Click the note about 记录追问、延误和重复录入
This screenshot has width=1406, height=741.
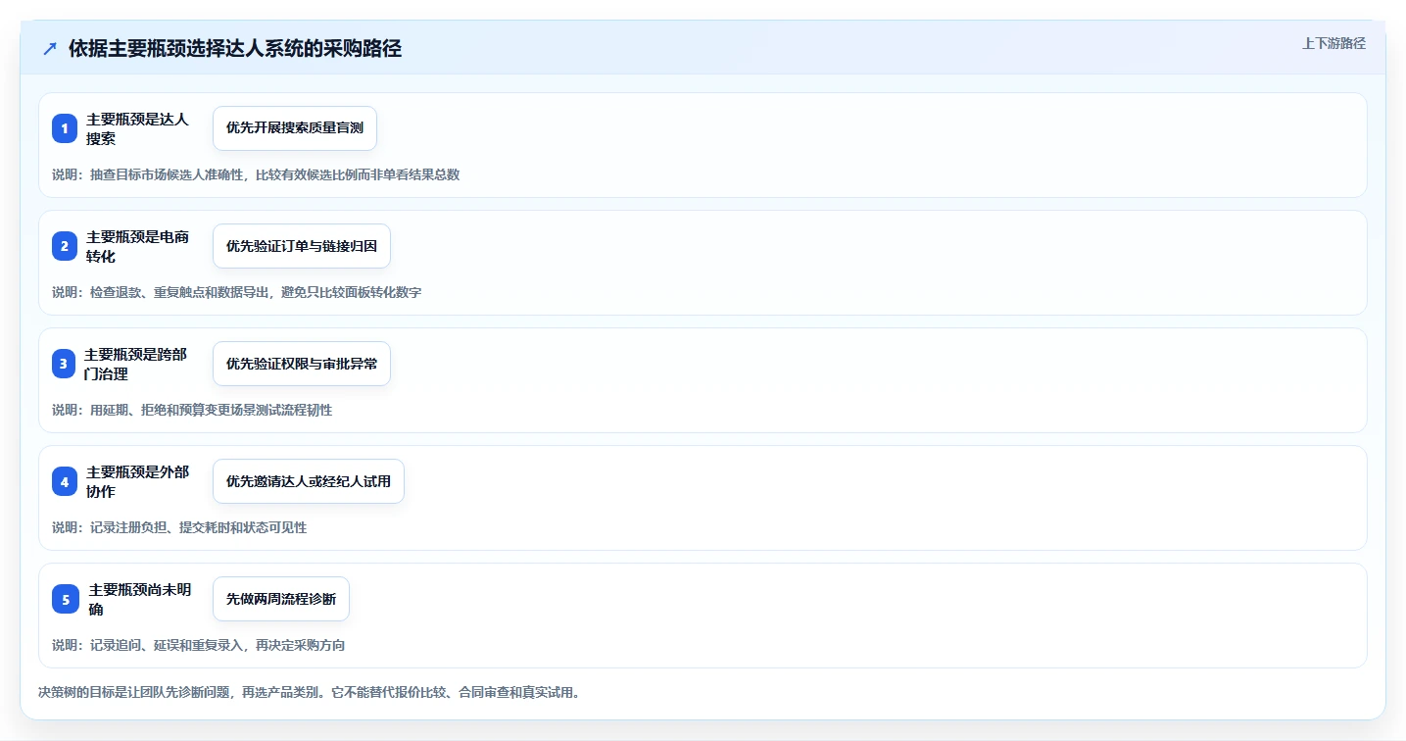(x=199, y=645)
